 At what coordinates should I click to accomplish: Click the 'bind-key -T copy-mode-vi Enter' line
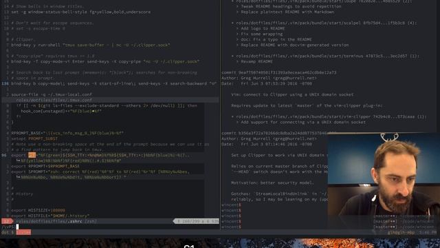pyautogui.click(x=105, y=61)
